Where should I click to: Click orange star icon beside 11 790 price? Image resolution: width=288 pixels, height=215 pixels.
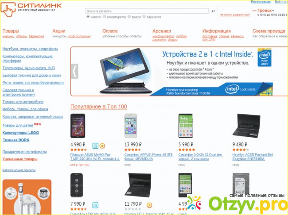pos(149,205)
